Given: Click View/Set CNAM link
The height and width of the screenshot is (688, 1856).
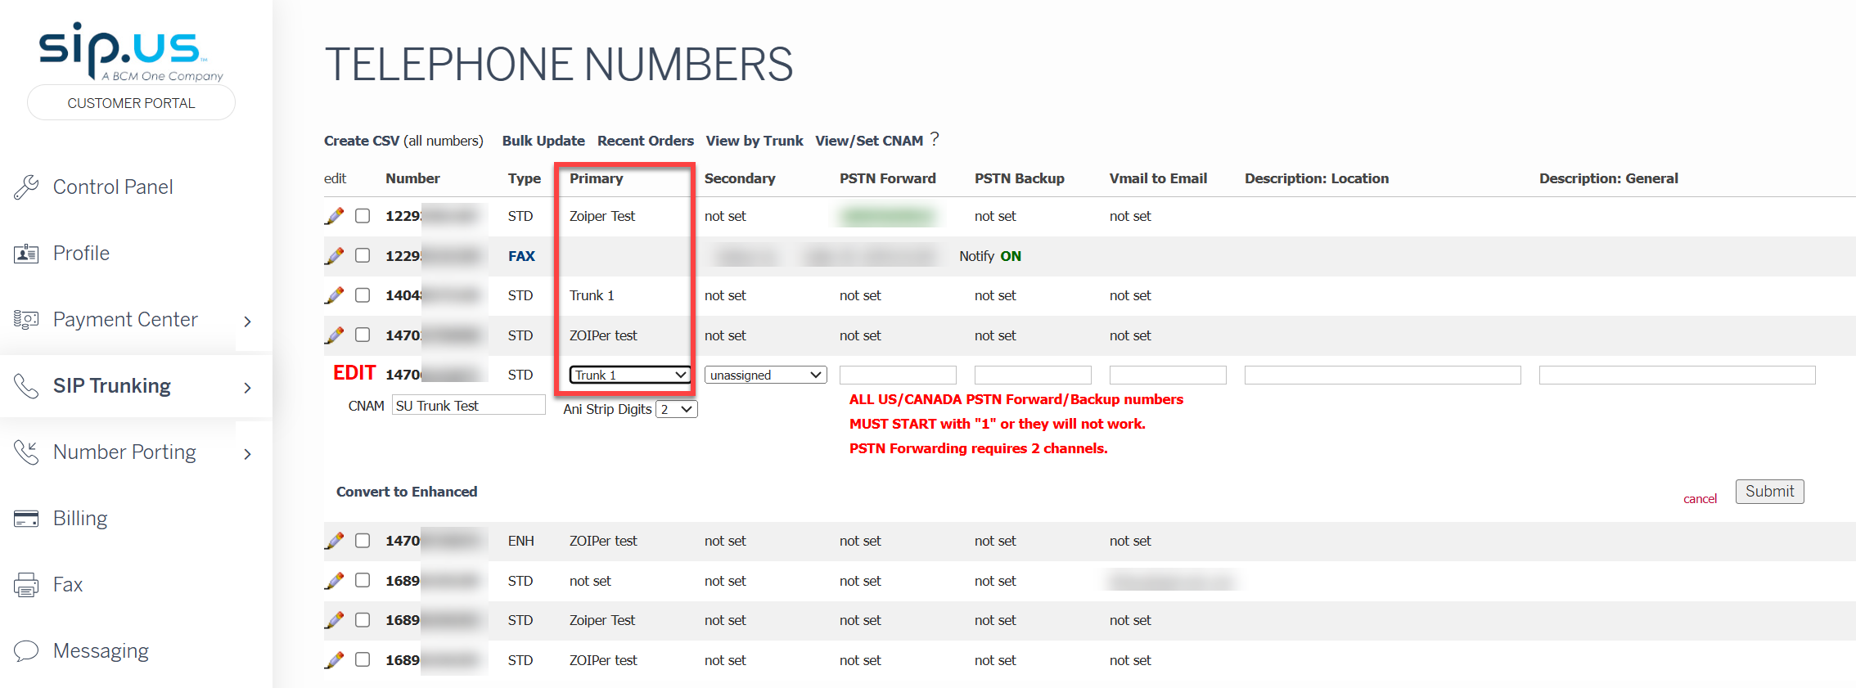Looking at the screenshot, I should pyautogui.click(x=869, y=141).
